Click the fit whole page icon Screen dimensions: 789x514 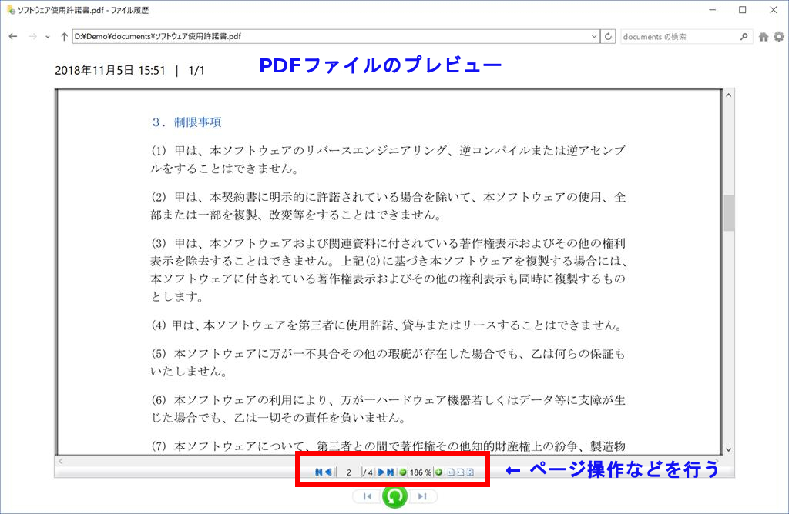pyautogui.click(x=469, y=472)
